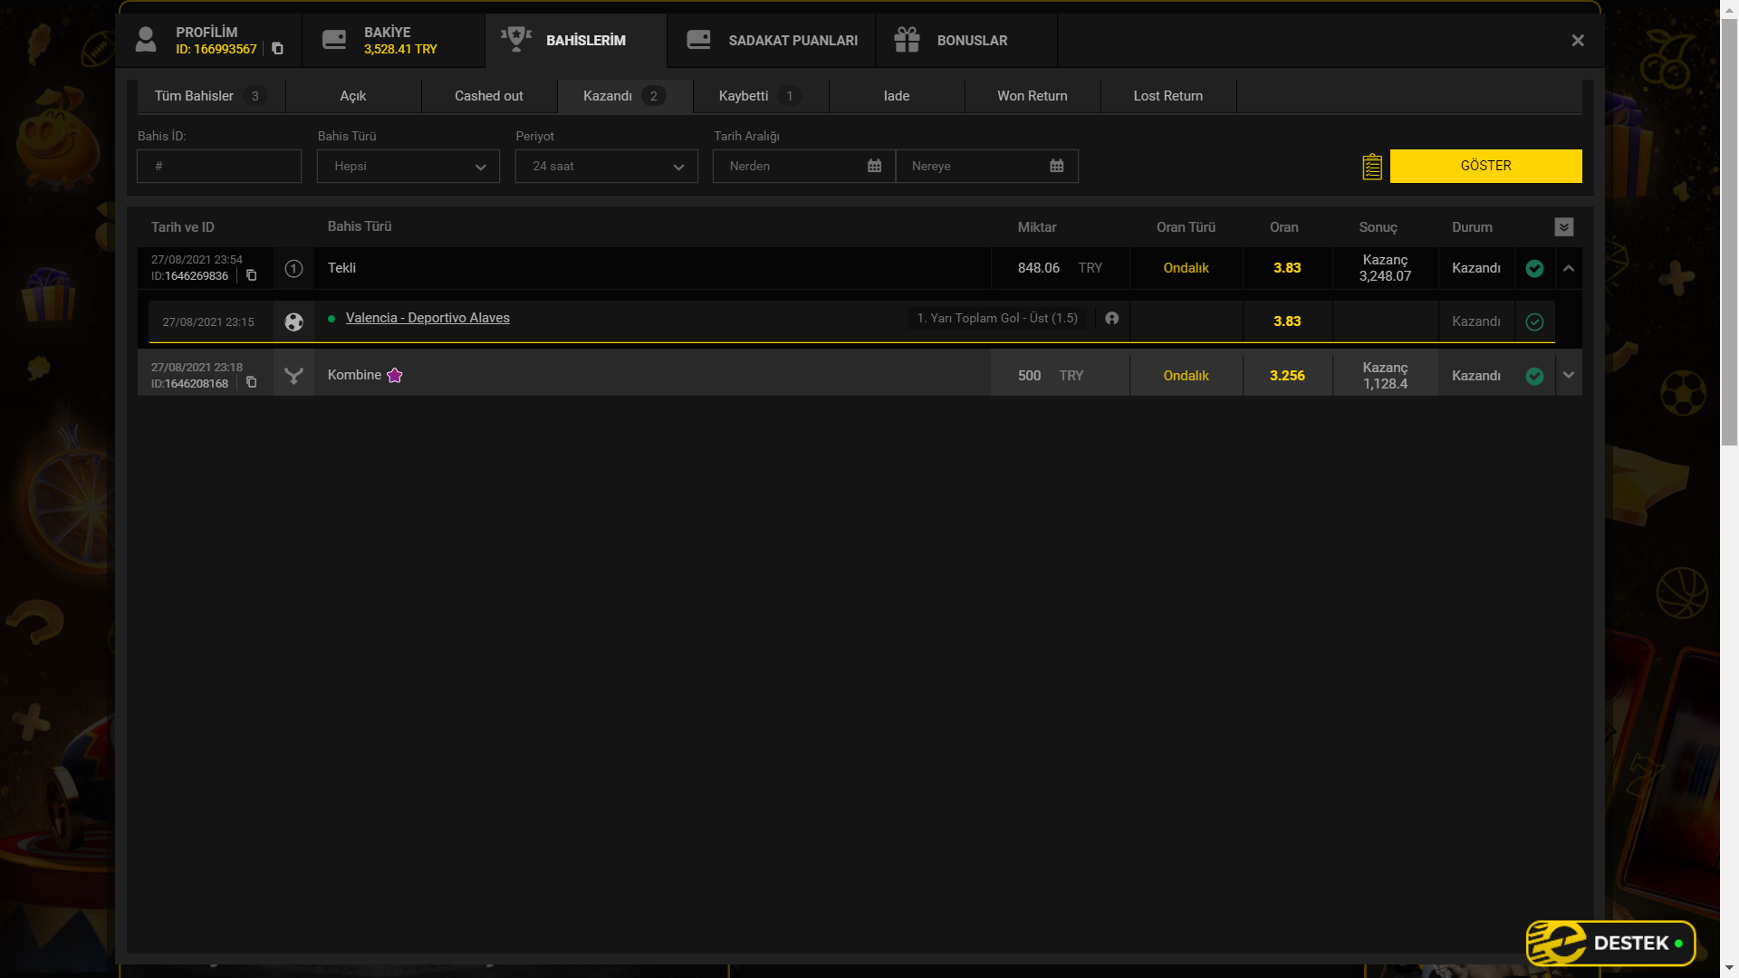
Task: Click the Bahis ID input field
Action: [219, 167]
